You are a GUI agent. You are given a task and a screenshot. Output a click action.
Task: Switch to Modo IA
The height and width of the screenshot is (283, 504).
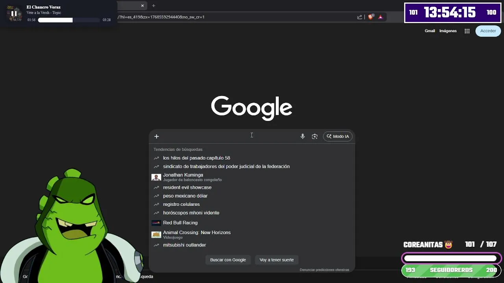(x=338, y=136)
